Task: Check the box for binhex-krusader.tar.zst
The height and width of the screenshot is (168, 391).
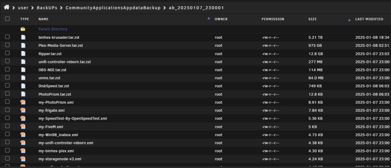Action: (x=7, y=37)
